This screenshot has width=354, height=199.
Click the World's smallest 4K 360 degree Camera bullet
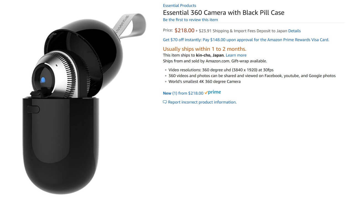tap(204, 82)
